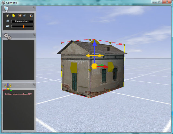The width and height of the screenshot is (173, 134).
Task: Toggle the crossed-out camera icon
Action: point(20,16)
